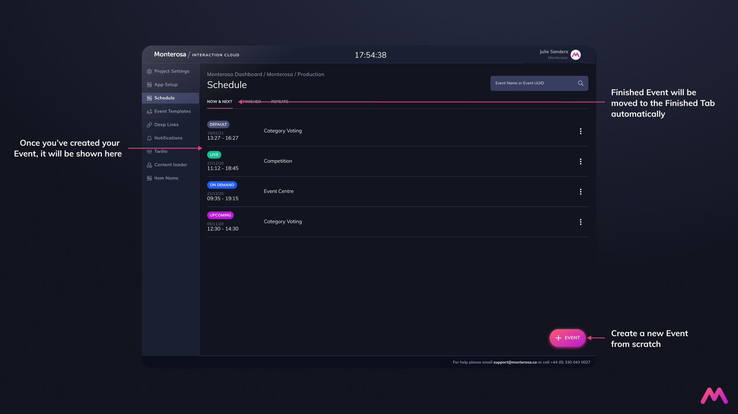
Task: Open options menu for Competition event
Action: 580,161
